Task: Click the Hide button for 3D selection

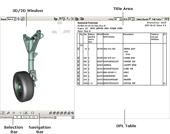Action: click(33, 117)
